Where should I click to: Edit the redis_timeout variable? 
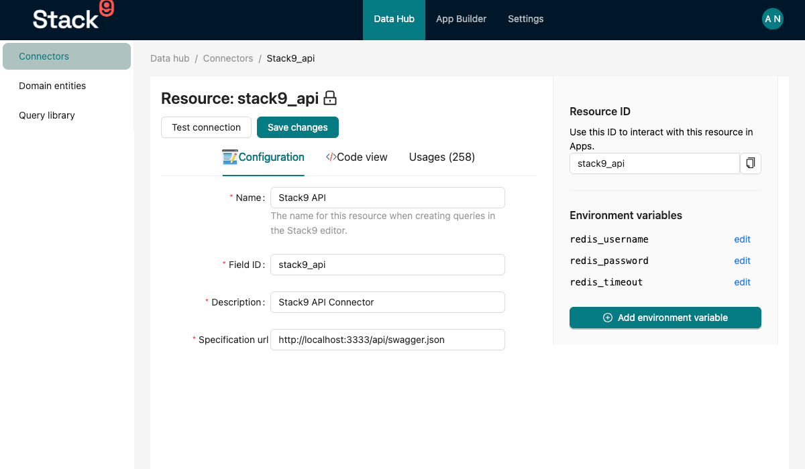point(742,282)
